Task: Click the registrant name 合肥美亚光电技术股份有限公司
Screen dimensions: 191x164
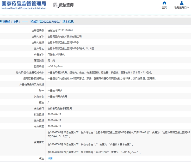Action: tap(65, 37)
